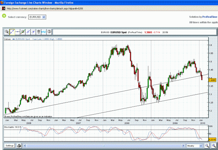This screenshot has width=218, height=150.
Task: Click the printer icon beside Settings
Action: [19, 146]
